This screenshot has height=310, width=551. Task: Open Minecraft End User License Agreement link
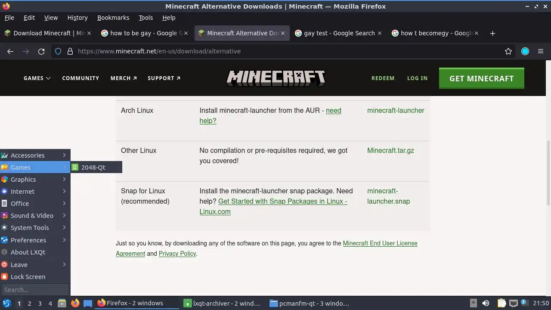pyautogui.click(x=266, y=248)
